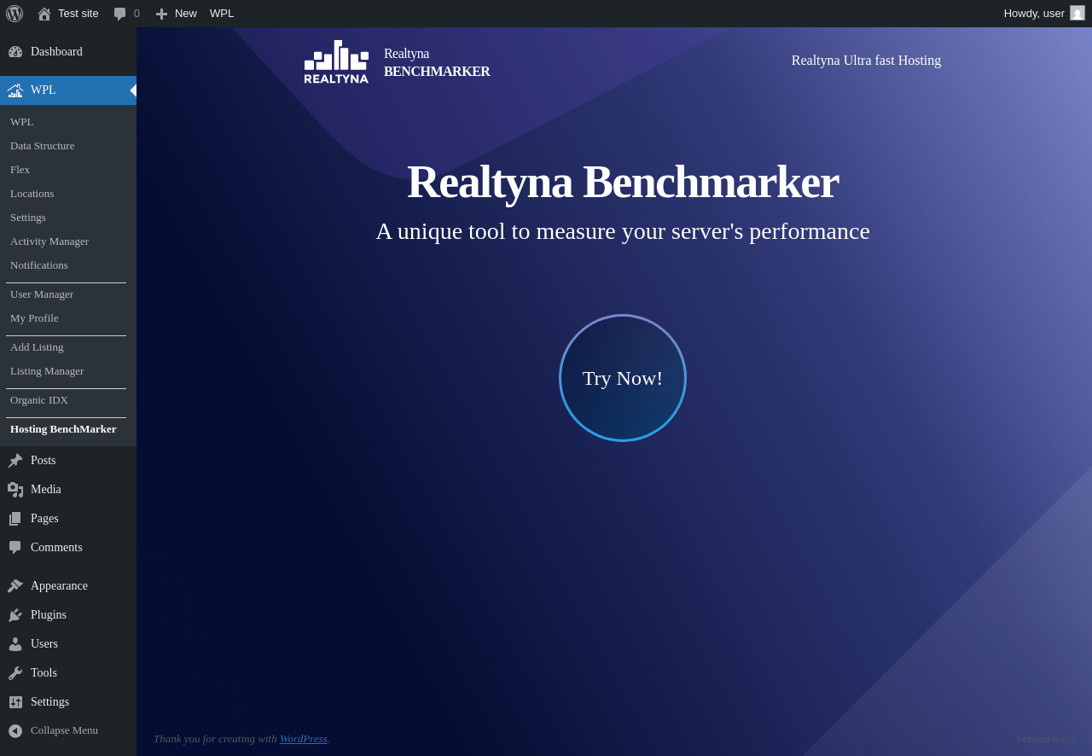This screenshot has height=756, width=1092.
Task: Click the user avatar in admin bar
Action: click(1077, 13)
